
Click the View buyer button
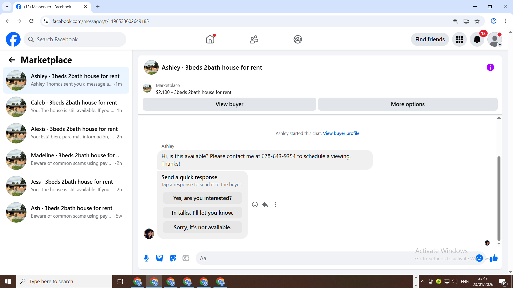[229, 104]
